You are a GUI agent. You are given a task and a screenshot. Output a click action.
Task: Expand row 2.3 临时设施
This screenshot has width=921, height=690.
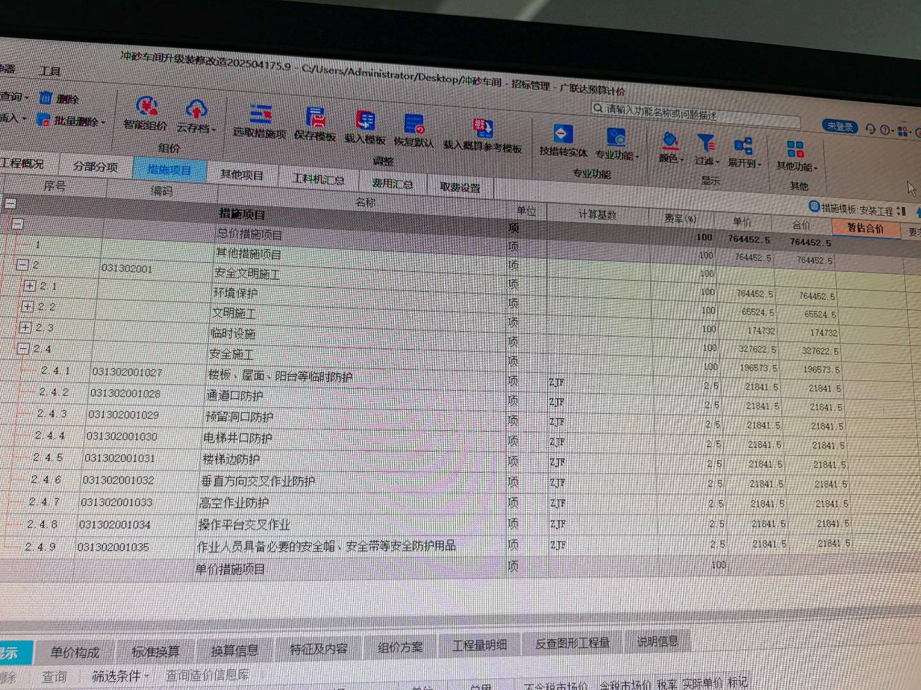click(25, 328)
